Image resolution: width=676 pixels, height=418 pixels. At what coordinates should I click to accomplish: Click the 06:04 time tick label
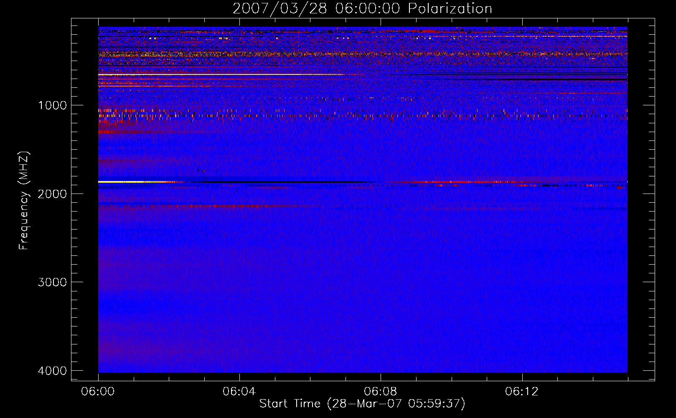(x=239, y=392)
